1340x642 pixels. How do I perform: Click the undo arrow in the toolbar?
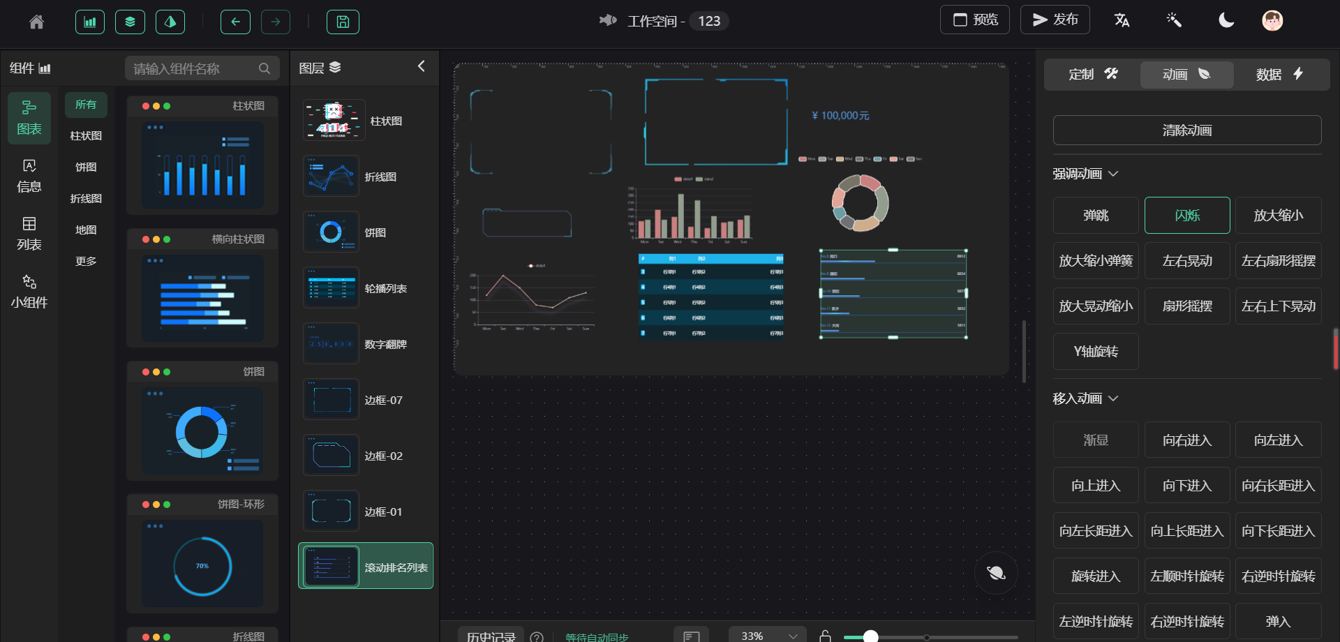click(x=235, y=22)
